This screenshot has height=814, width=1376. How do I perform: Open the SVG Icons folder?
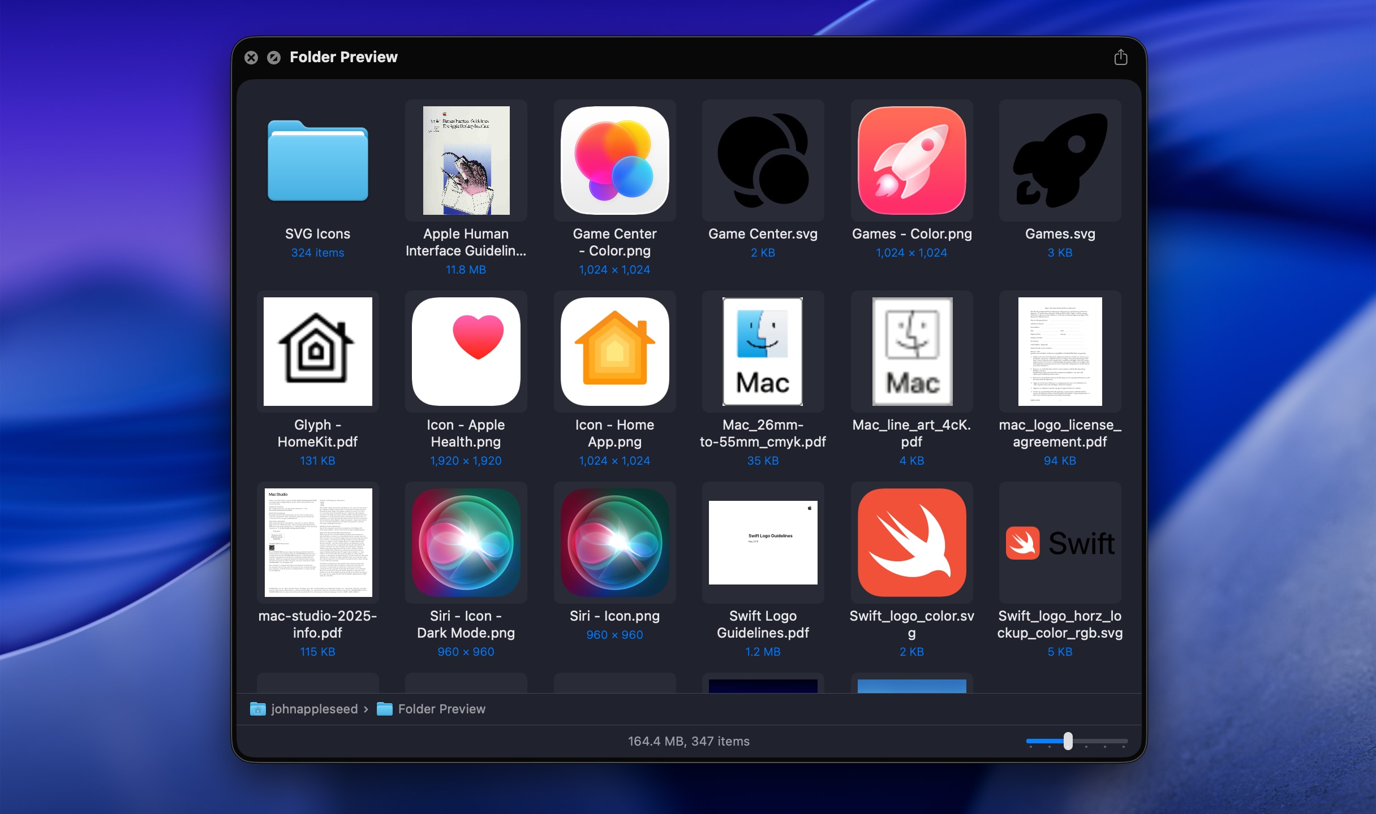[x=318, y=161]
